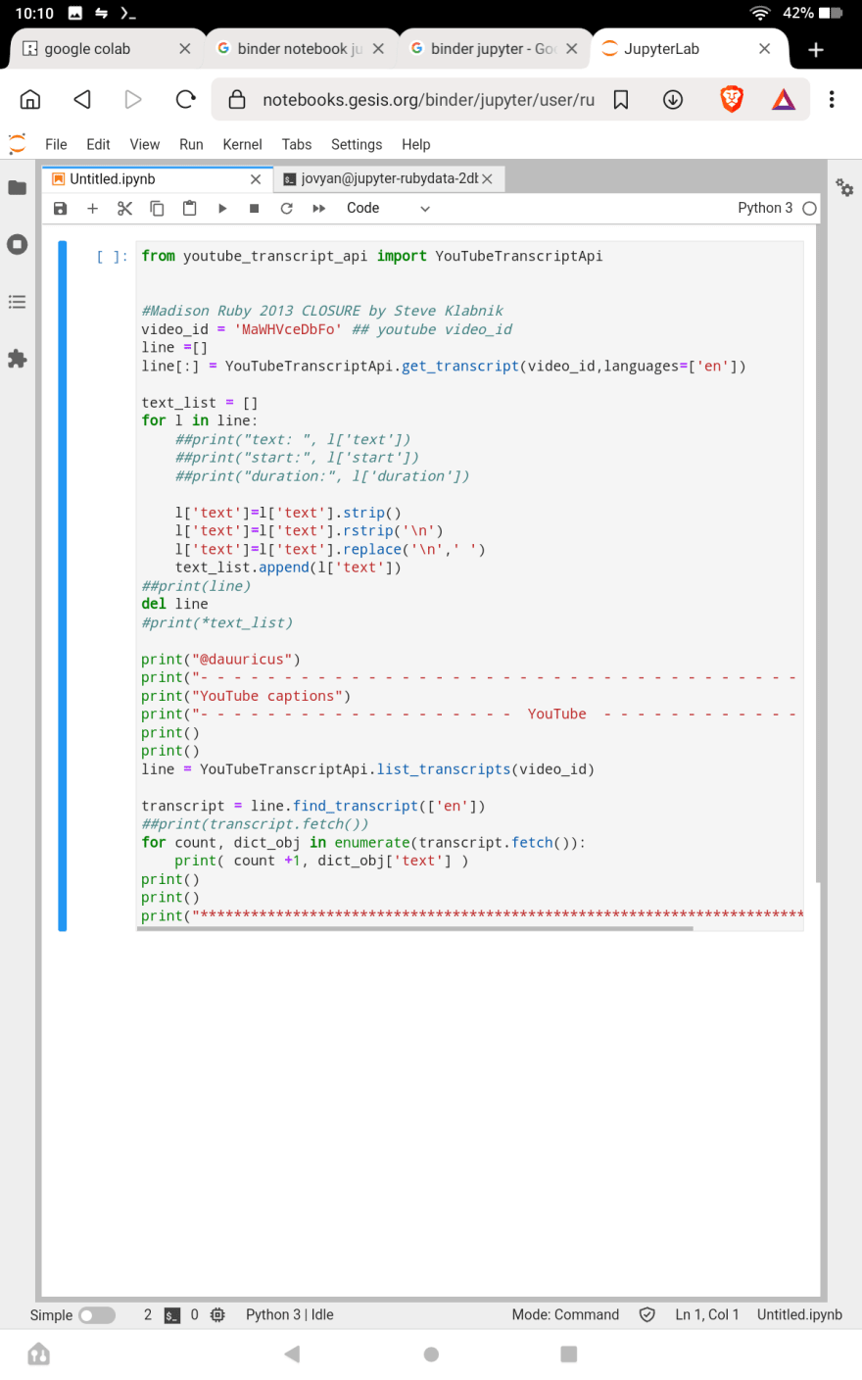Viewport: 862px width, 1380px height.
Task: Open browser three-dot menu
Action: 832,99
